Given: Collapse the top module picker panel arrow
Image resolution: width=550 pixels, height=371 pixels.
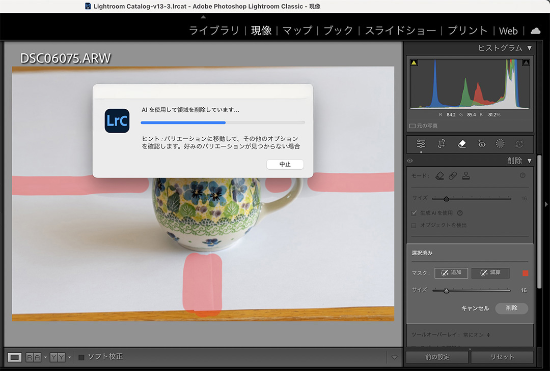Looking at the screenshot, I should coord(203,17).
